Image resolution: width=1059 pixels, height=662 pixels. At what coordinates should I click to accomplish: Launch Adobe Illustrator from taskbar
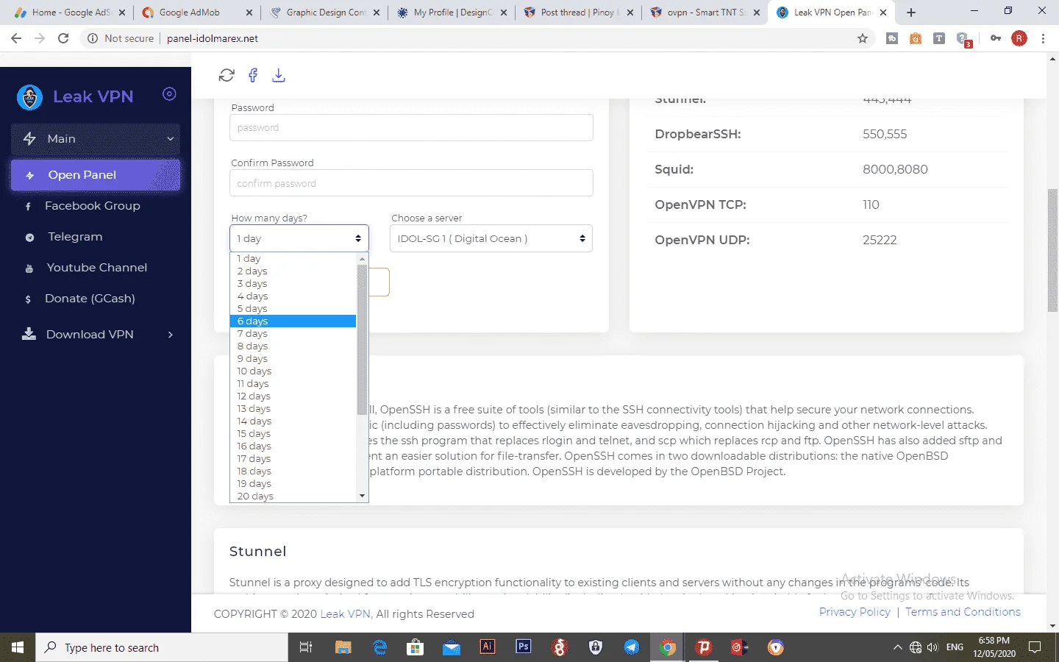[x=487, y=647]
